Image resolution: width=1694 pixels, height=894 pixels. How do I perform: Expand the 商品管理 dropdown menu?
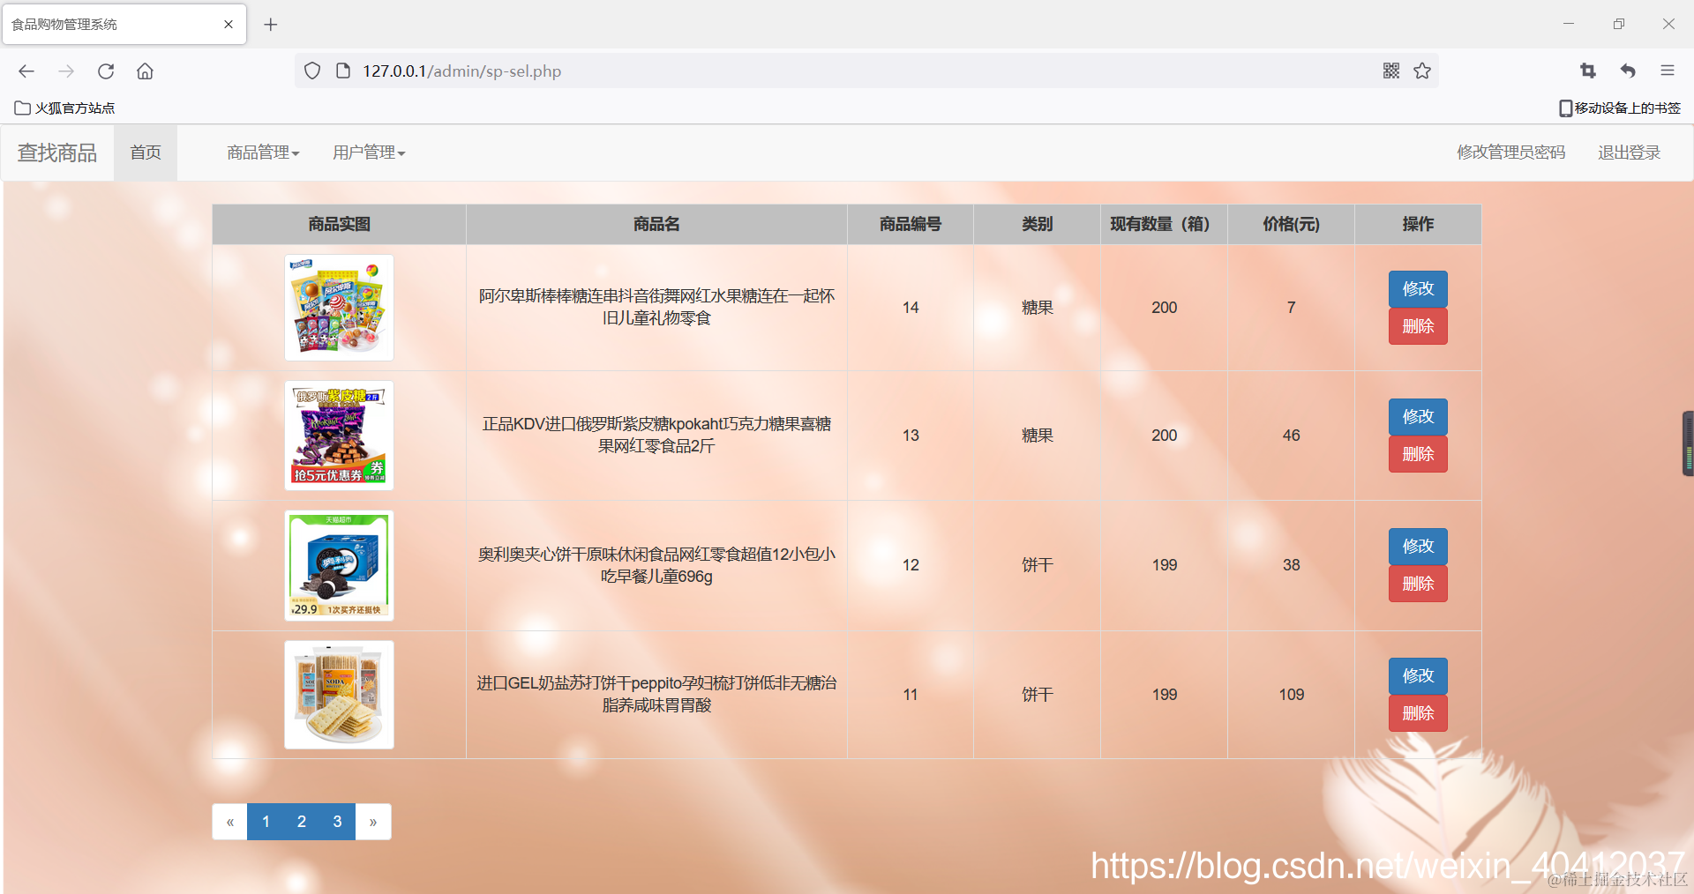(x=262, y=152)
